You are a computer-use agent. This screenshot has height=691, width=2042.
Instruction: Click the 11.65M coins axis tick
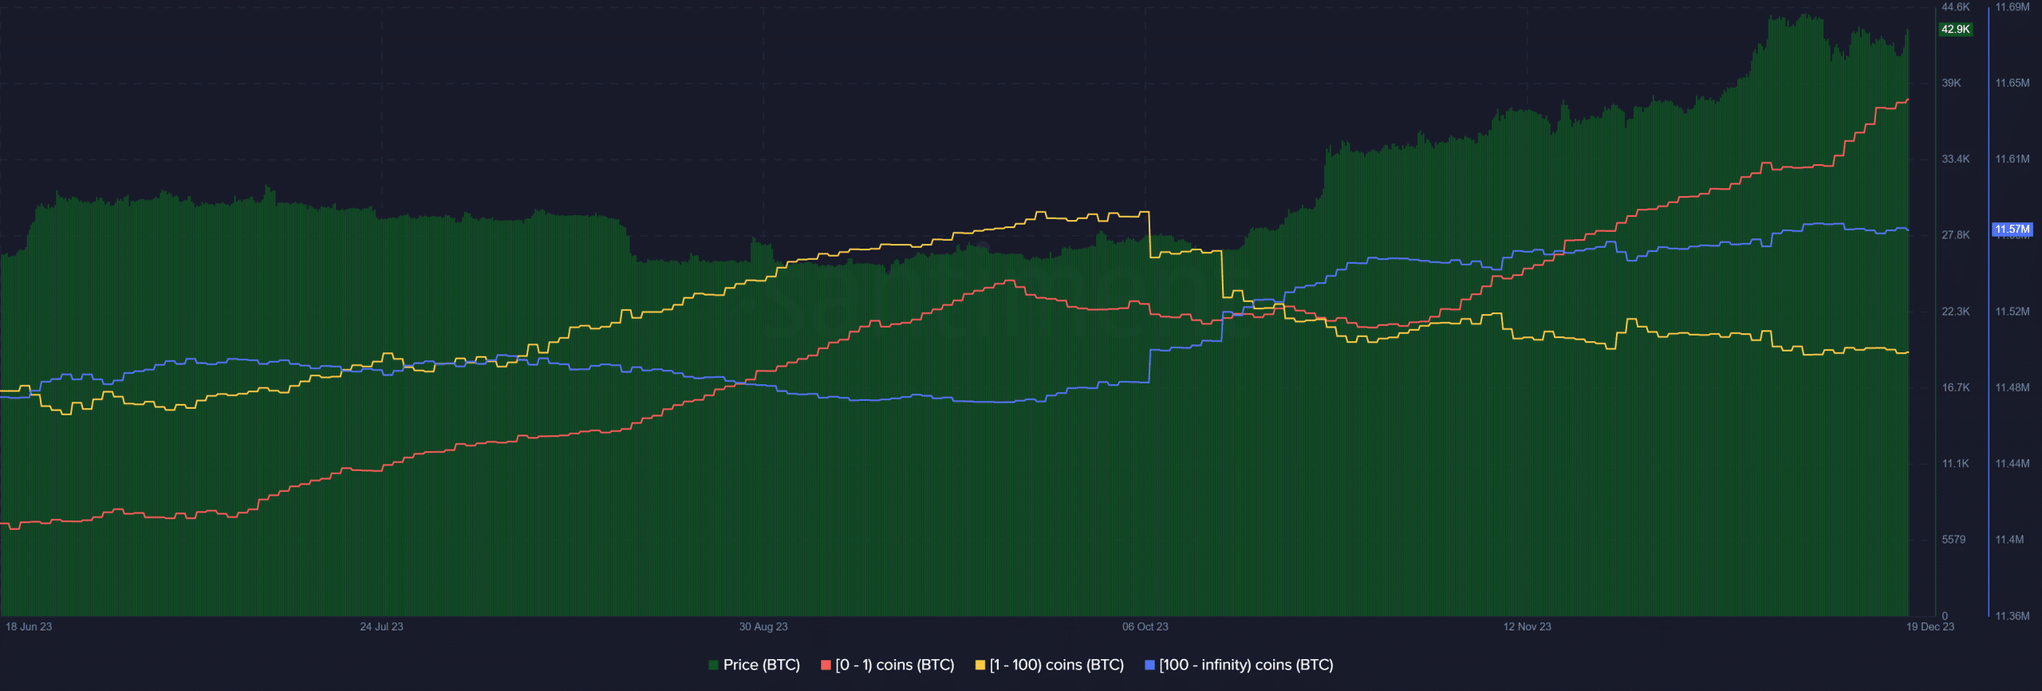(2012, 83)
